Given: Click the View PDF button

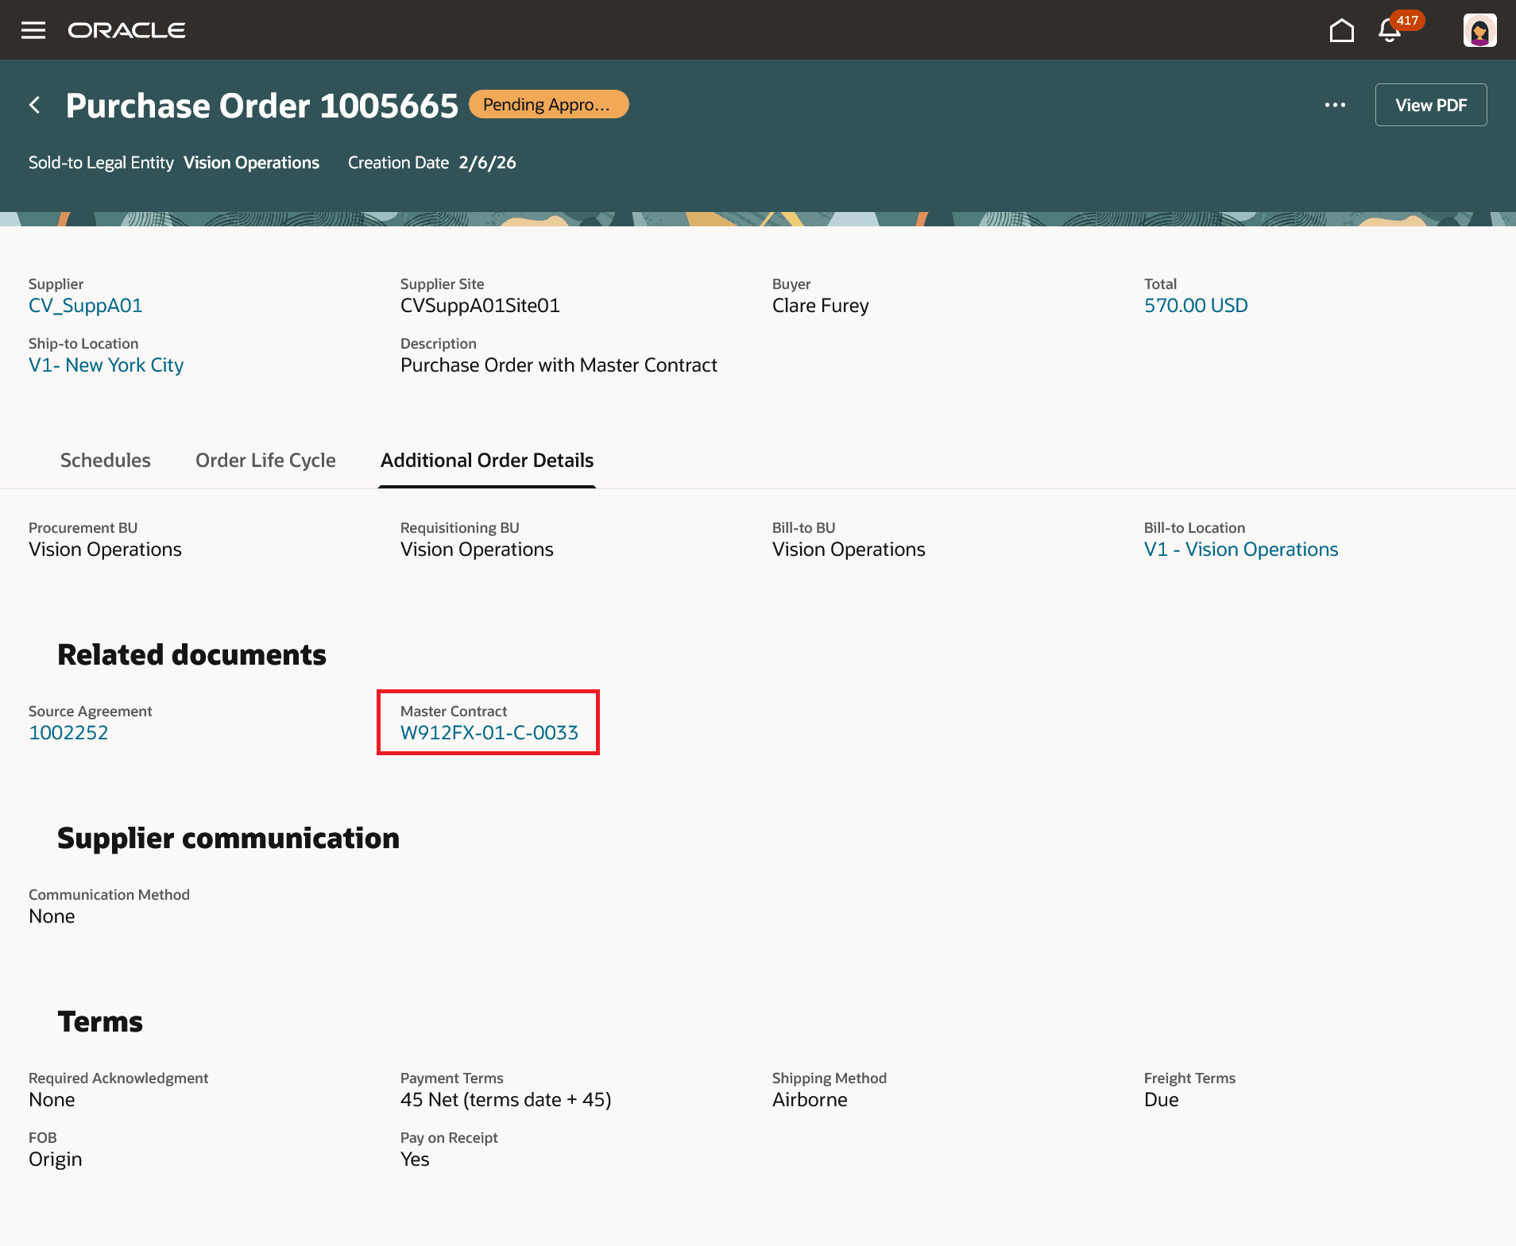Looking at the screenshot, I should coord(1430,104).
